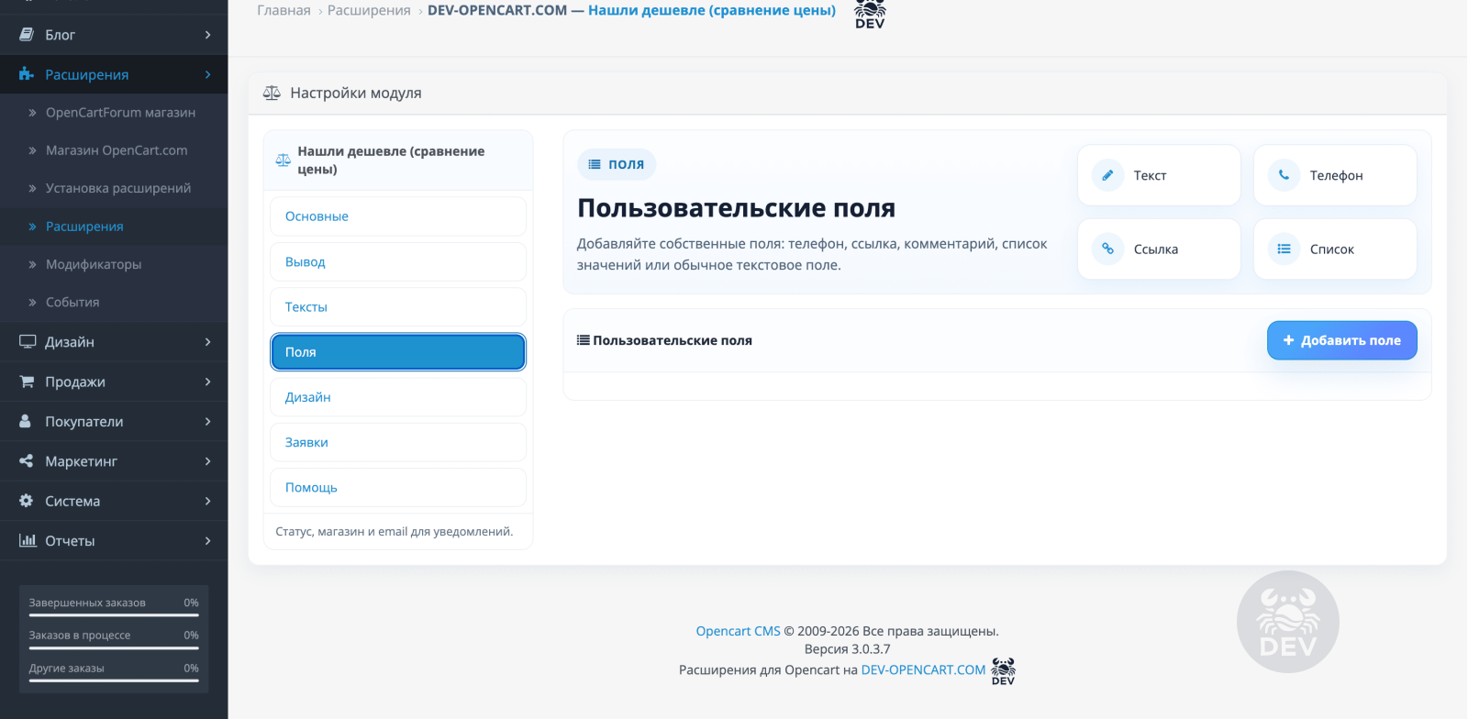Image resolution: width=1468 pixels, height=719 pixels.
Task: Open Установка расширений submenu item
Action: click(114, 188)
